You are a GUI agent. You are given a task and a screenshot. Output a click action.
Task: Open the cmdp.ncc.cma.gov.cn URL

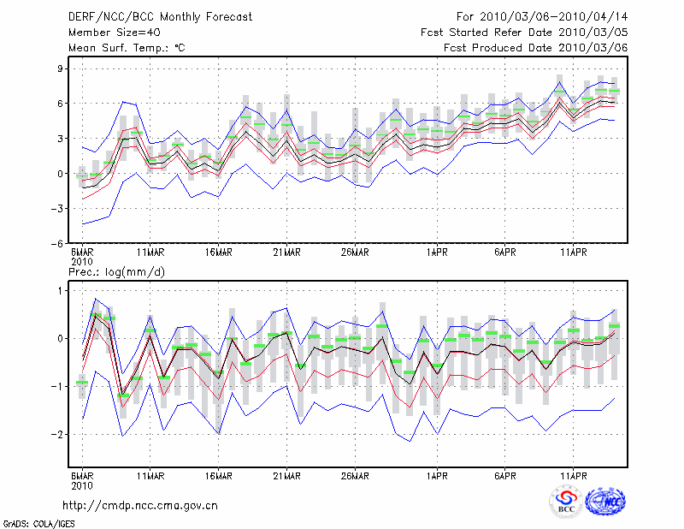pos(140,505)
